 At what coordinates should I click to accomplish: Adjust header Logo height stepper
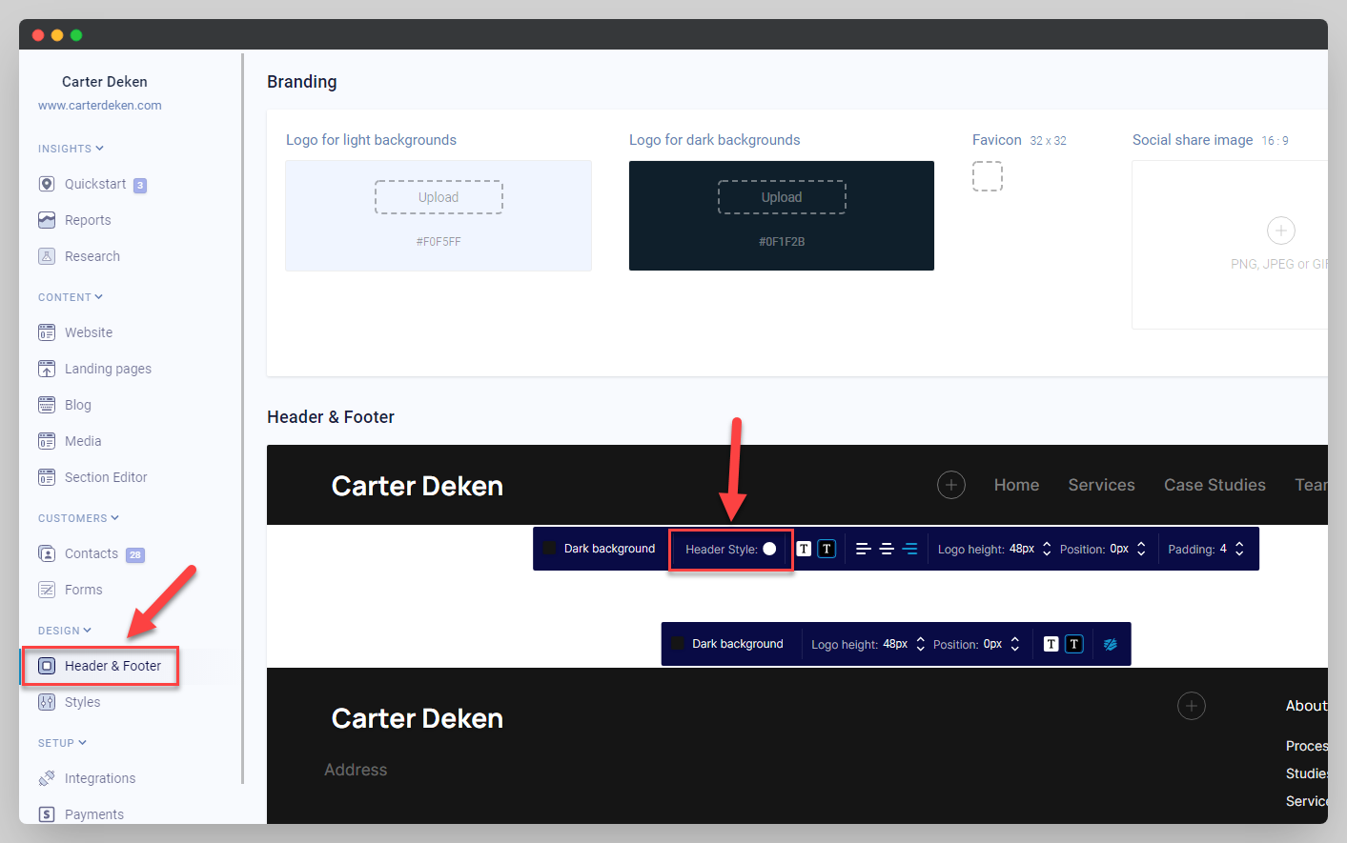(x=1047, y=549)
